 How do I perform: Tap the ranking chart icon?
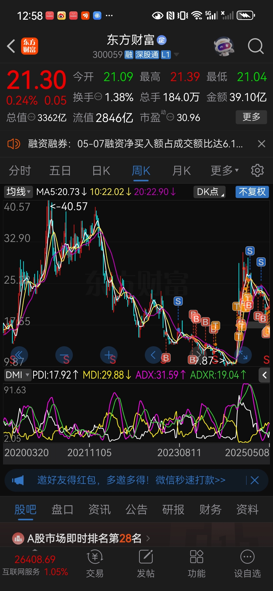tap(18, 538)
